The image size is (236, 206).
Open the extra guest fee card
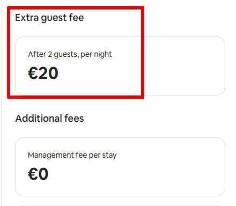click(x=120, y=66)
